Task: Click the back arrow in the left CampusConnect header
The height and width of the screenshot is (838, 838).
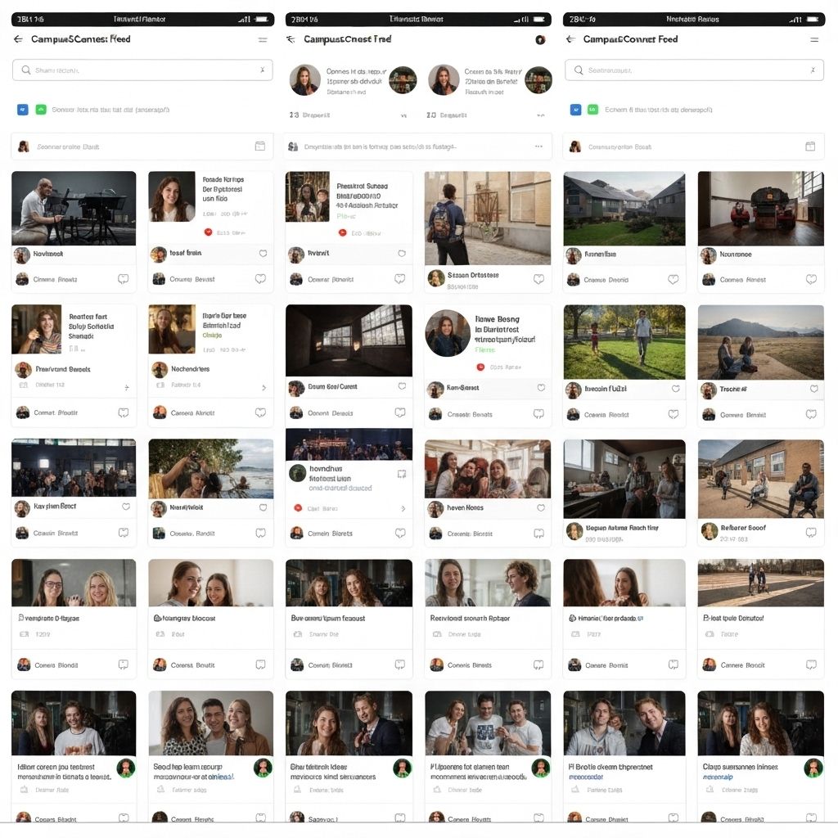Action: click(x=17, y=39)
